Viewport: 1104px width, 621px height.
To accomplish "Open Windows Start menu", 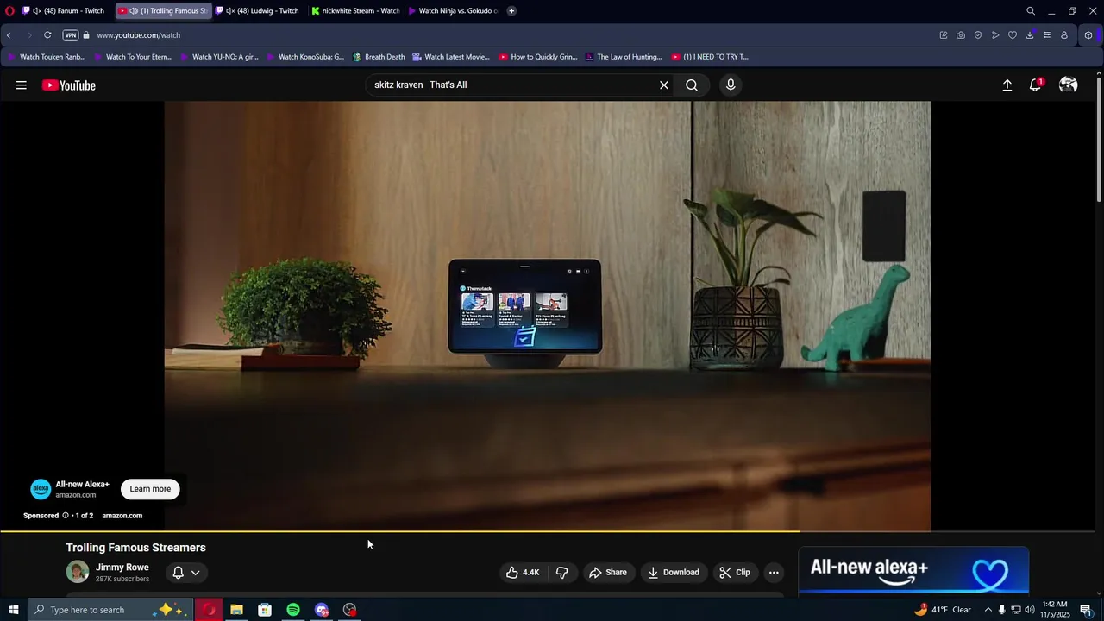I will (x=13, y=610).
